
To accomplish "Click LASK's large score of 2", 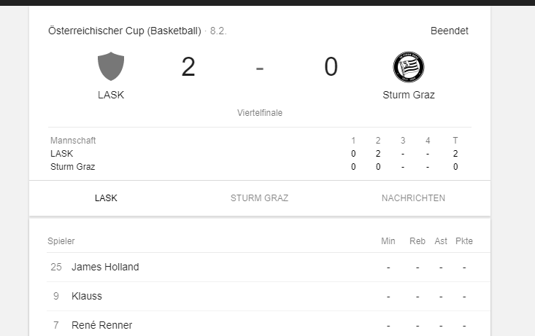I will (x=188, y=67).
